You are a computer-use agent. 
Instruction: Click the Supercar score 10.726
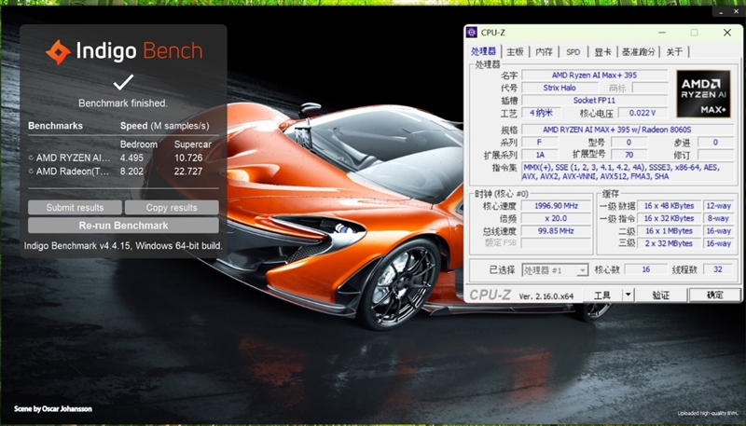pyautogui.click(x=188, y=158)
